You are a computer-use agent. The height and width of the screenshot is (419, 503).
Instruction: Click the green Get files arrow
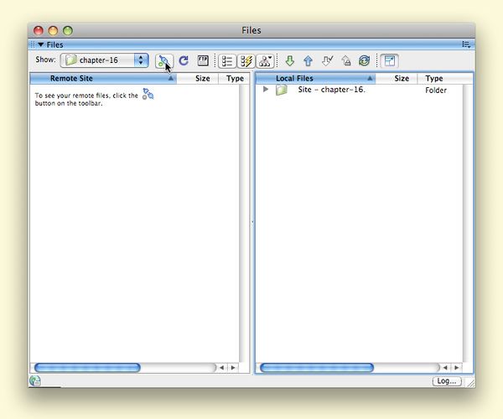click(x=290, y=60)
